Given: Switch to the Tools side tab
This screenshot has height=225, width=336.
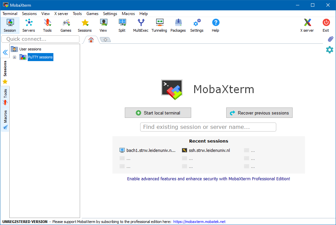Looking at the screenshot, I should (x=5, y=96).
